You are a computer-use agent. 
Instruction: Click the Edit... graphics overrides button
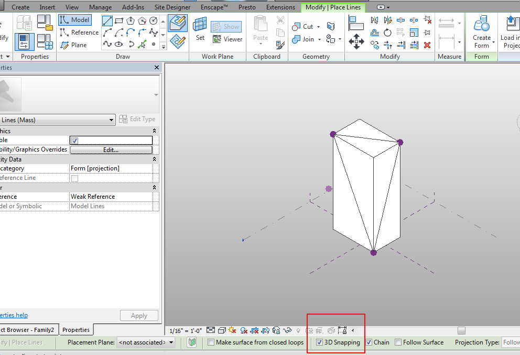[111, 149]
